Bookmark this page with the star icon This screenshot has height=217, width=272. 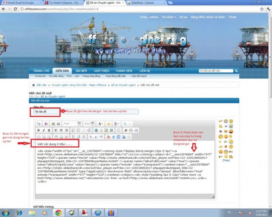click(x=262, y=9)
